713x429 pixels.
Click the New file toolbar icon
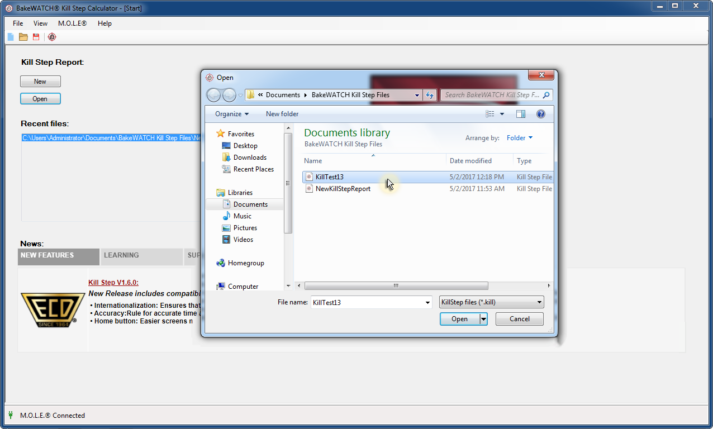10,37
